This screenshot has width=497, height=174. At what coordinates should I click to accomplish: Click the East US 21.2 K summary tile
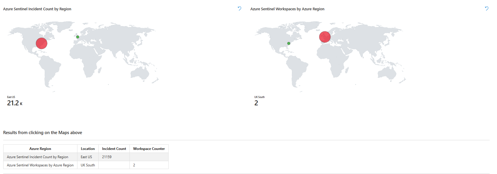pyautogui.click(x=14, y=101)
